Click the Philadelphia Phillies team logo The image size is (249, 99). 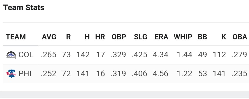pos(11,74)
